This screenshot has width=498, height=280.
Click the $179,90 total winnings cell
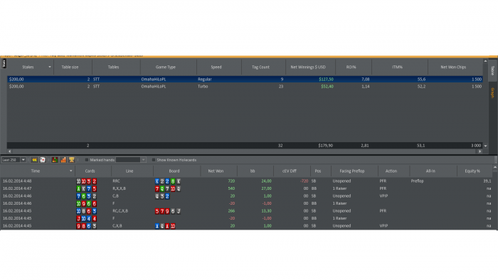coord(326,146)
